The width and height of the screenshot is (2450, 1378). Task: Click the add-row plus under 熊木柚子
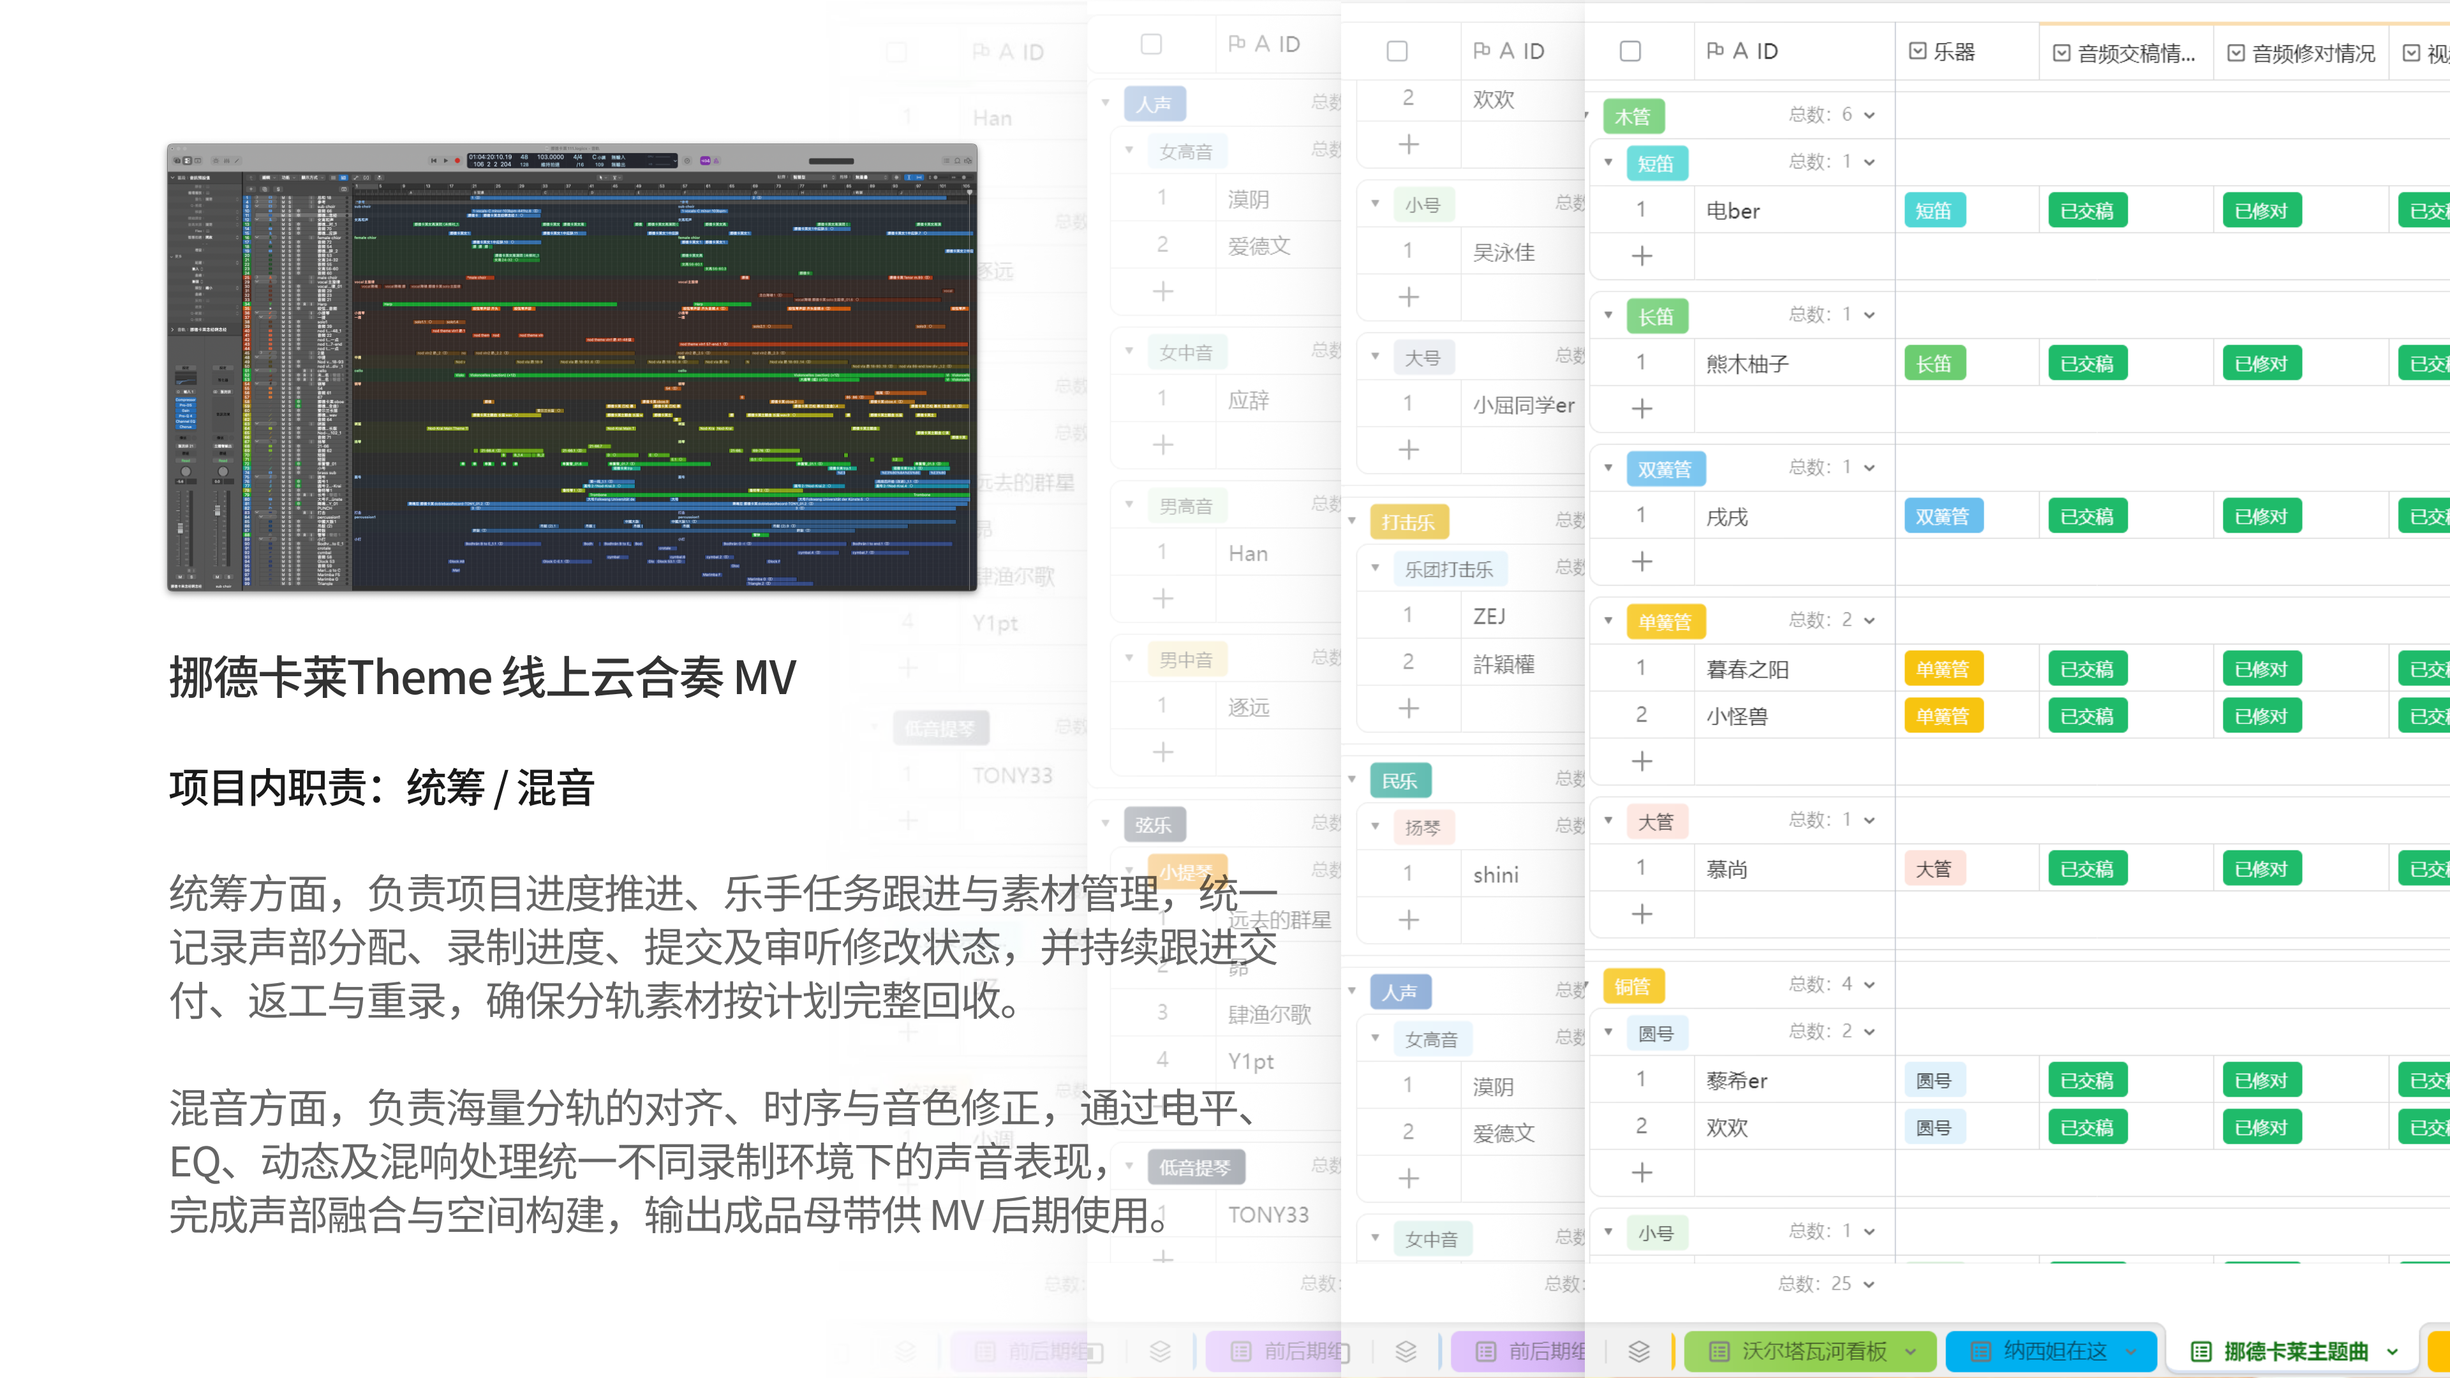(x=1642, y=409)
